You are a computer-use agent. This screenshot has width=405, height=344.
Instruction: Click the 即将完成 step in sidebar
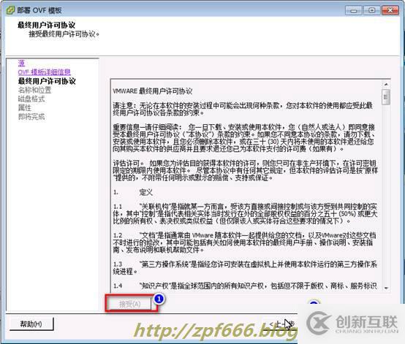point(31,117)
